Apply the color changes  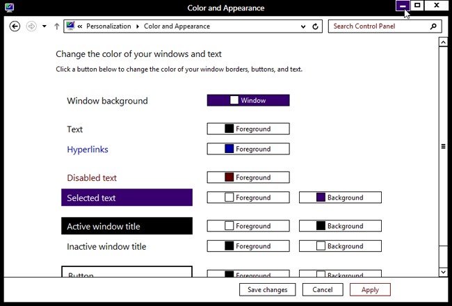pos(370,289)
